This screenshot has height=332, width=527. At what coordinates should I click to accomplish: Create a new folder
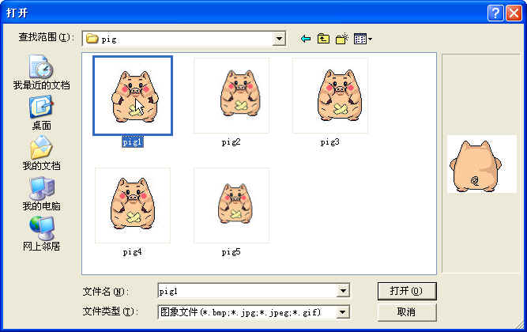point(342,39)
